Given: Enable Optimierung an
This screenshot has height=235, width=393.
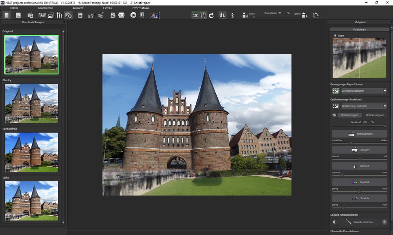Looking at the screenshot, I should (349, 115).
